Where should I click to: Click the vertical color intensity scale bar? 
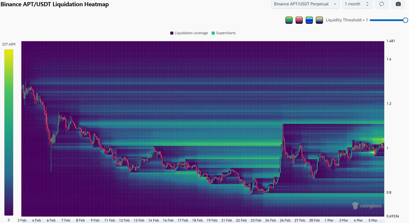pyautogui.click(x=8, y=132)
